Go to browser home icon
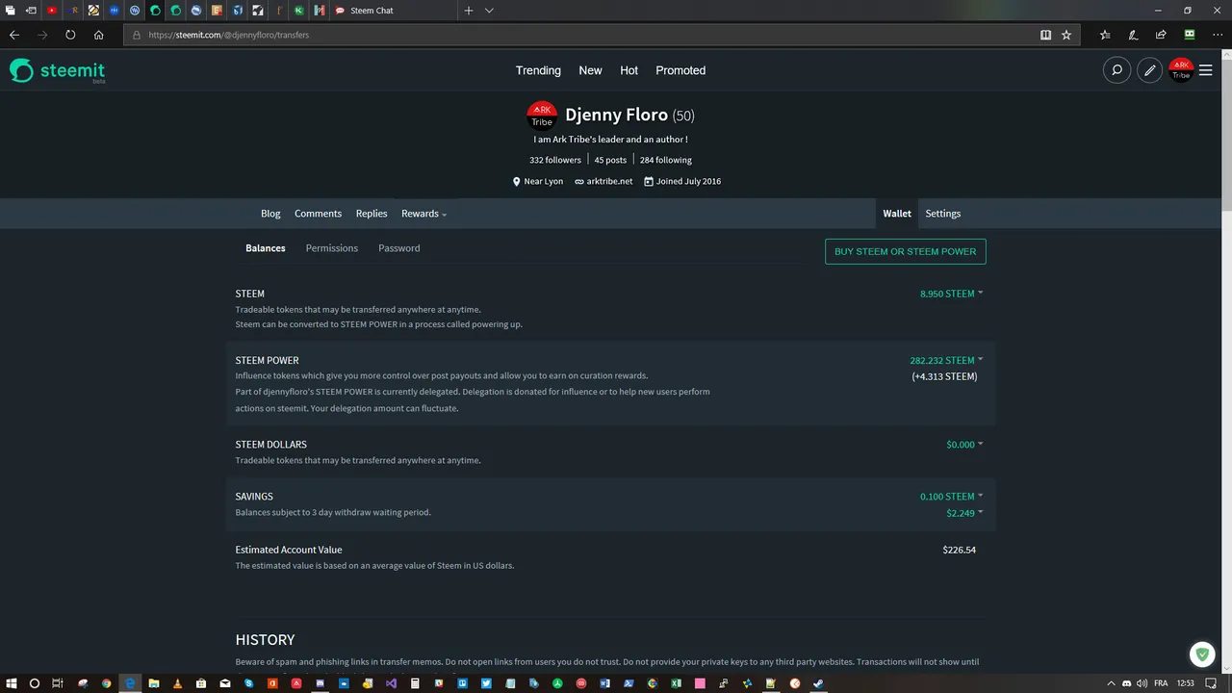This screenshot has width=1232, height=693. click(98, 35)
